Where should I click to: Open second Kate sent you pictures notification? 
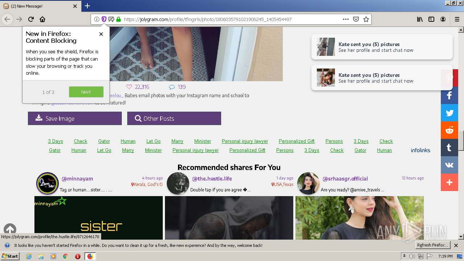tap(382, 78)
